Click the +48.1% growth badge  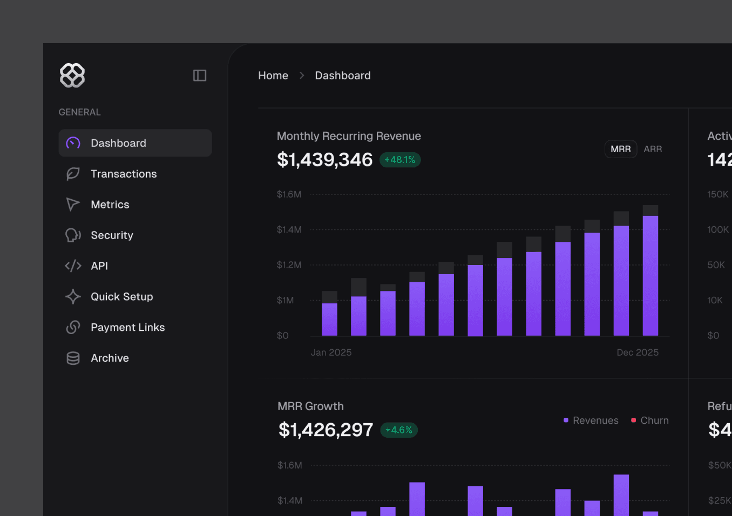(x=400, y=160)
